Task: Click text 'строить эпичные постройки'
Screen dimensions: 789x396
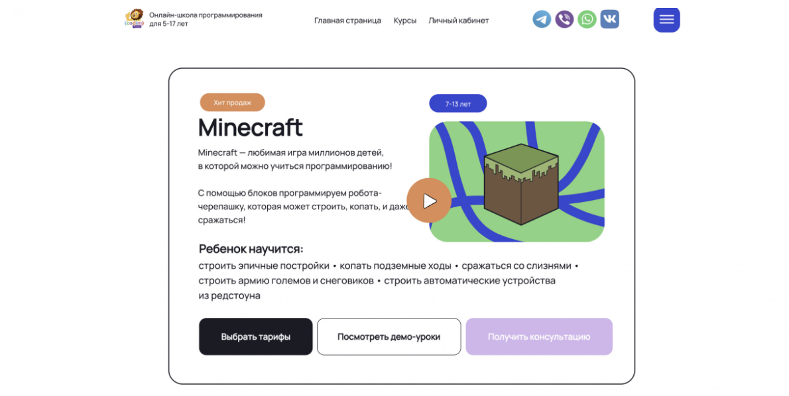Action: point(264,266)
